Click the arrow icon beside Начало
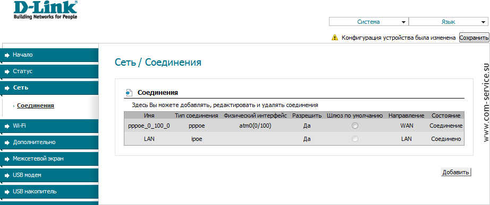The image size is (490, 205). 7,56
